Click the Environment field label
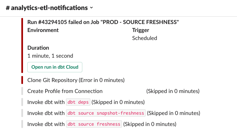The image size is (237, 135). (43, 30)
